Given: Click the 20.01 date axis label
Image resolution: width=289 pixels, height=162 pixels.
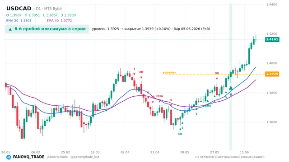Looking at the screenshot, I should click(x=6, y=152).
